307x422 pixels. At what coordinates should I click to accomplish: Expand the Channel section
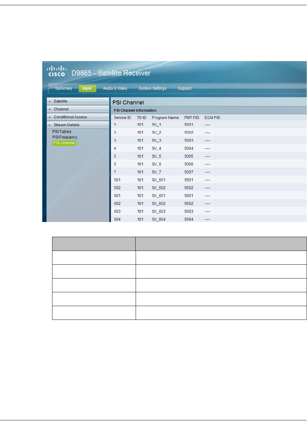(x=78, y=109)
